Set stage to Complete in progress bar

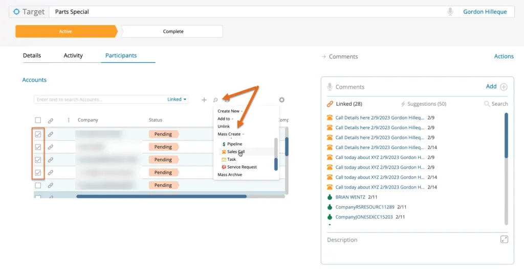[x=173, y=32]
